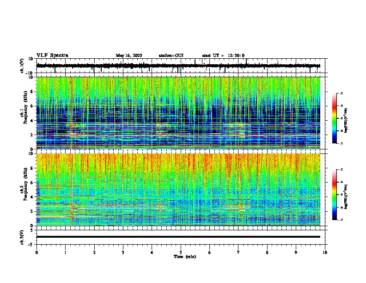Click the "-7" label on ch.2 color bar
This screenshot has width=366, height=283.
tap(341, 220)
